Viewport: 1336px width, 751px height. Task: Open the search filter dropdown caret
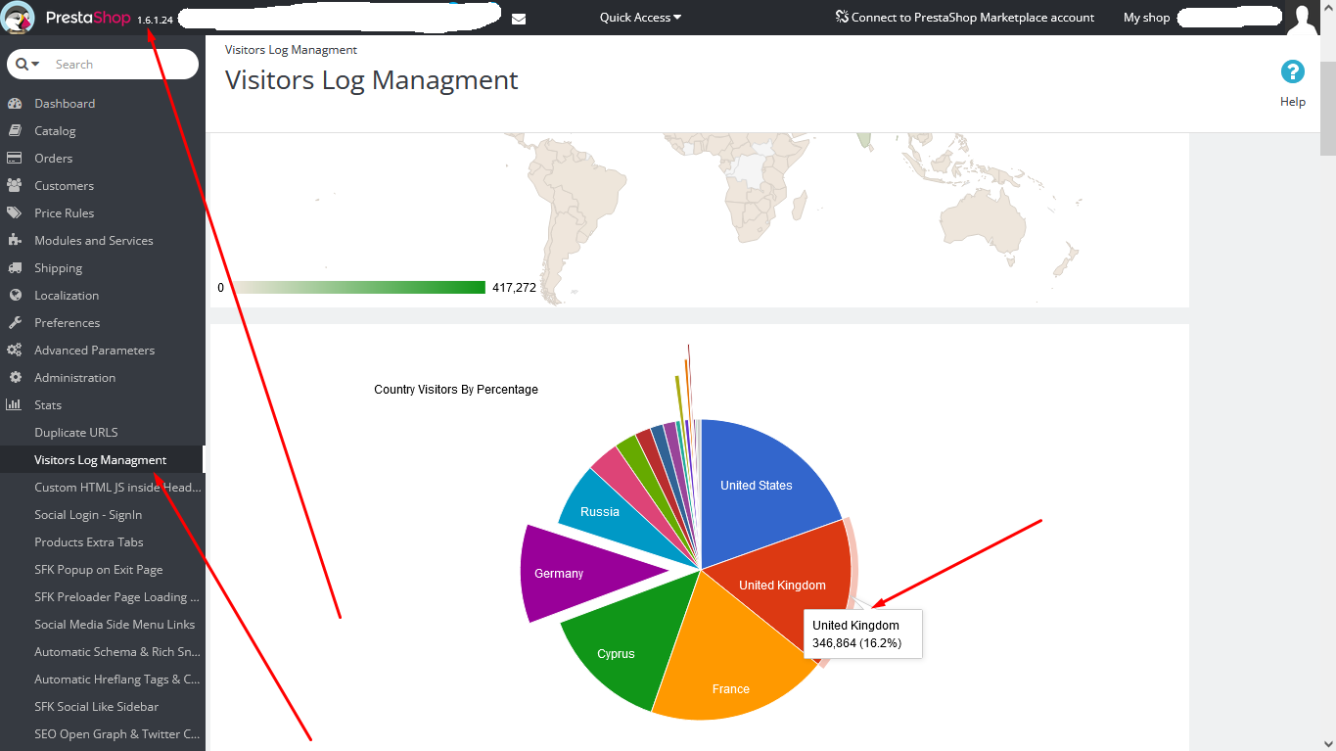pos(36,64)
